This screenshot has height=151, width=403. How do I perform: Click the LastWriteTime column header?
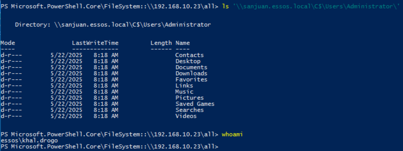95,43
